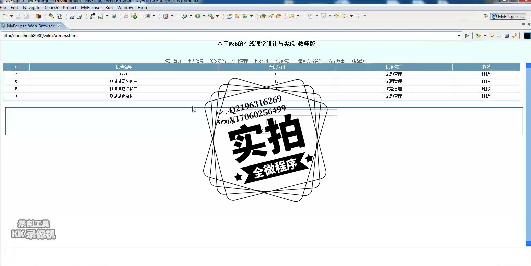This screenshot has height=266, width=531.
Task: Click the browser Refresh icon
Action: pos(515,36)
